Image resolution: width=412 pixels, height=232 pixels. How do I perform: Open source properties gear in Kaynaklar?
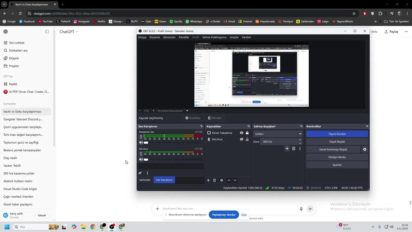[221, 180]
